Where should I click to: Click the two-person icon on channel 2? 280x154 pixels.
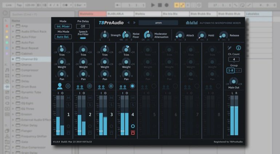[x=80, y=87]
